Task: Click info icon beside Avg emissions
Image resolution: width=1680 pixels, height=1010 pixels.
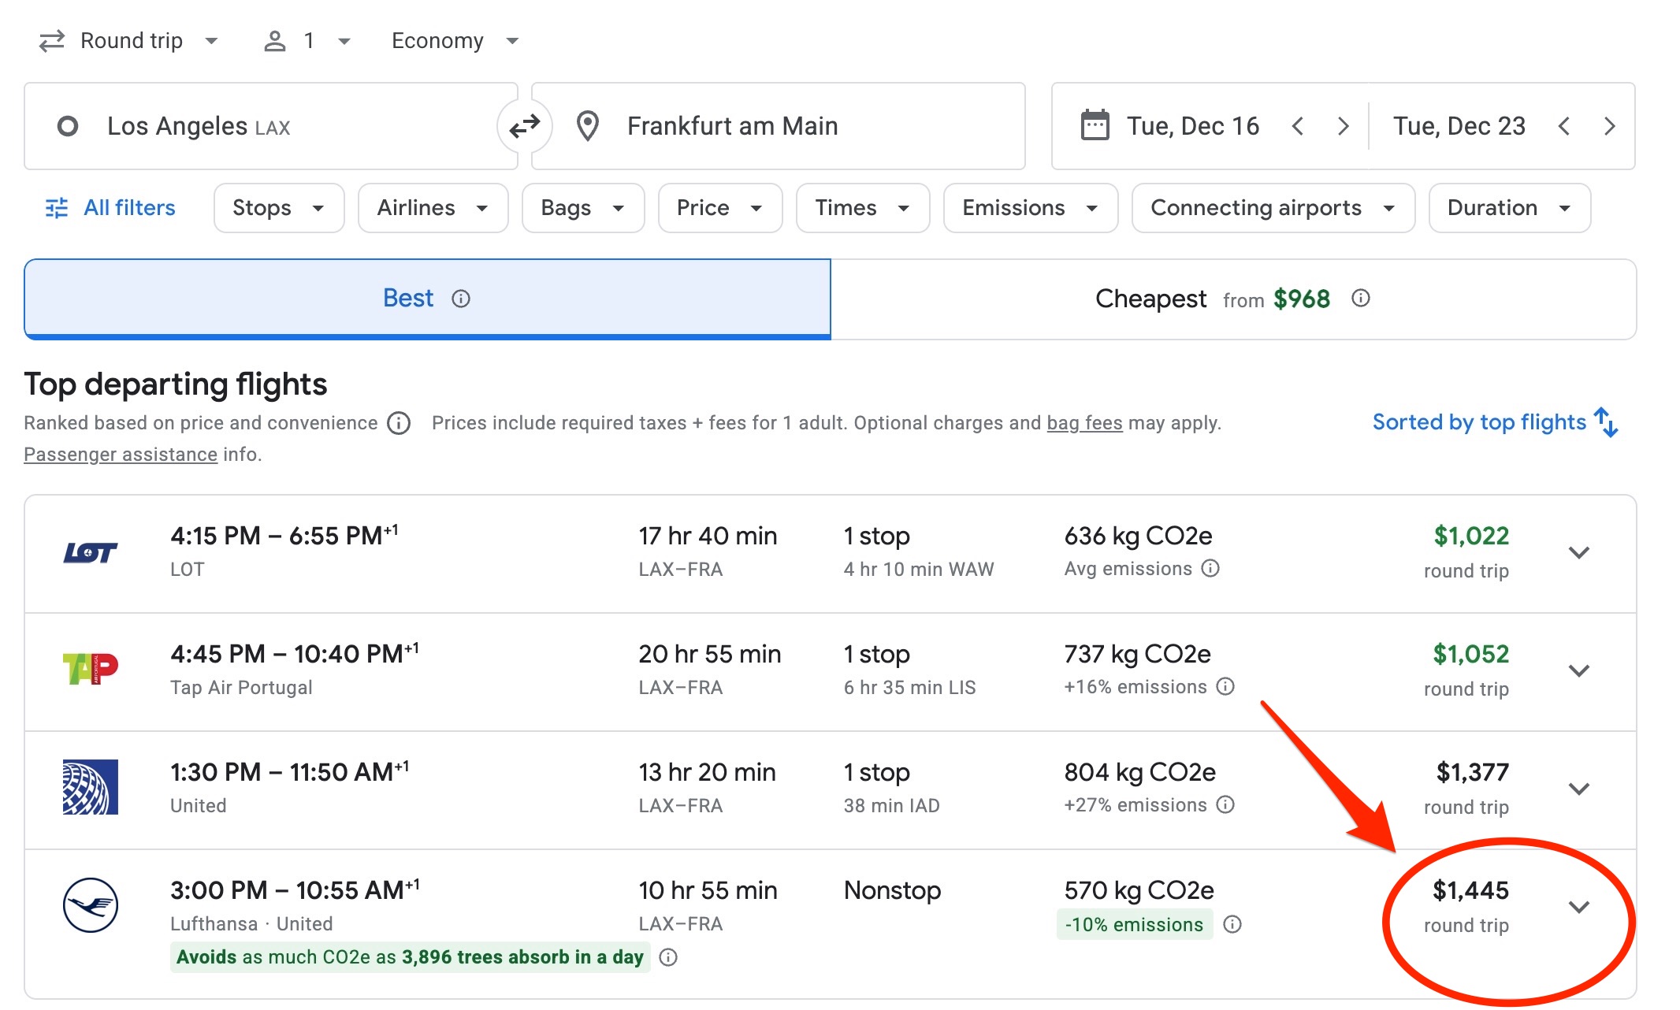Action: [1211, 569]
